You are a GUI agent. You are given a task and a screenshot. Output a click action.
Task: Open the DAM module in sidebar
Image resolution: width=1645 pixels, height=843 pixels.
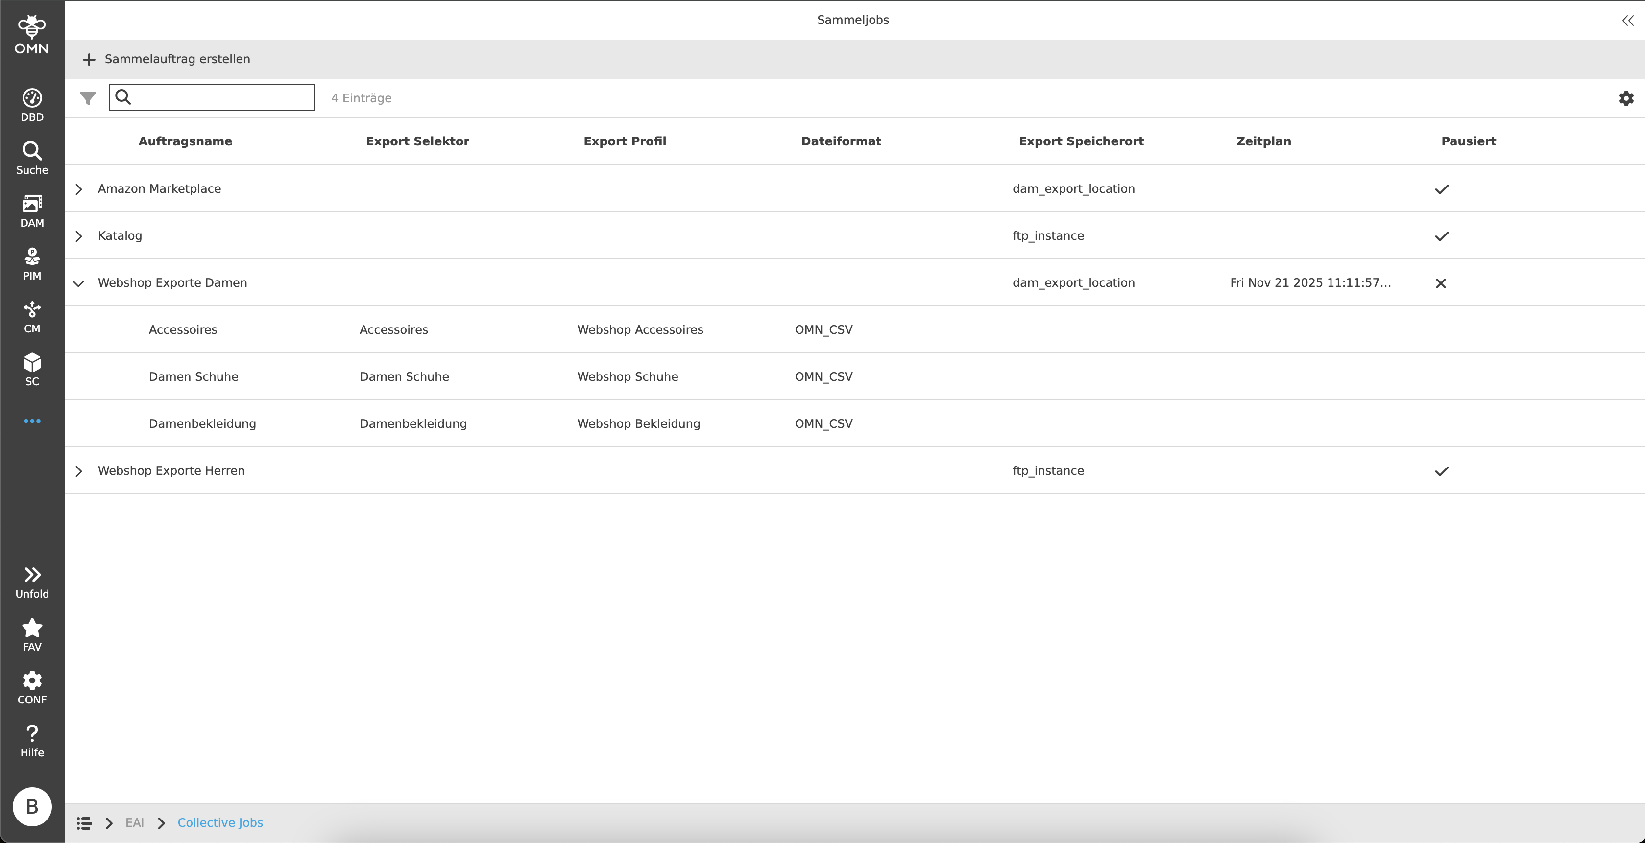tap(32, 211)
